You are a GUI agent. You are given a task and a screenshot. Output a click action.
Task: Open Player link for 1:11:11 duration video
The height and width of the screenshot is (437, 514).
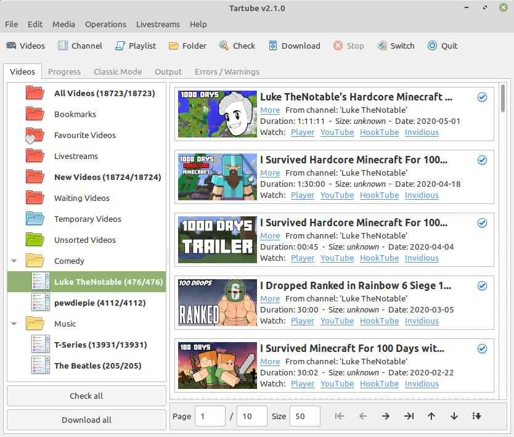[303, 132]
